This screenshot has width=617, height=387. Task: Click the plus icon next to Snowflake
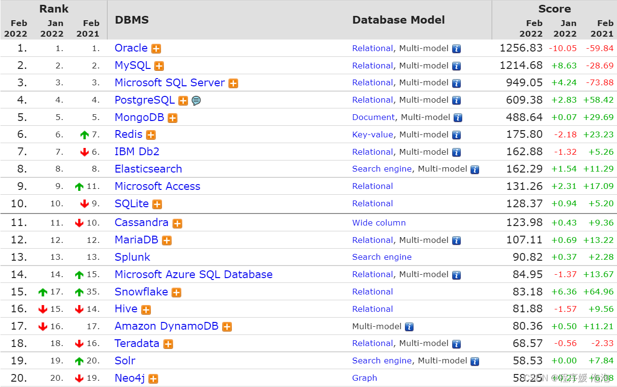click(x=176, y=292)
